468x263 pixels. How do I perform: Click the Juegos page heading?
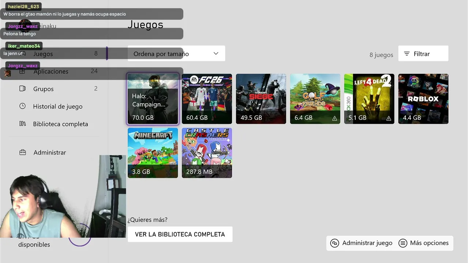[145, 24]
